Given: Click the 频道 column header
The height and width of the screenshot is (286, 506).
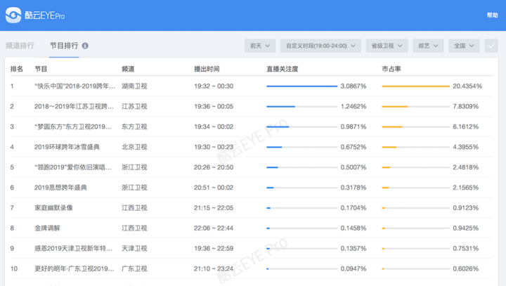Looking at the screenshot, I should click(x=128, y=69).
